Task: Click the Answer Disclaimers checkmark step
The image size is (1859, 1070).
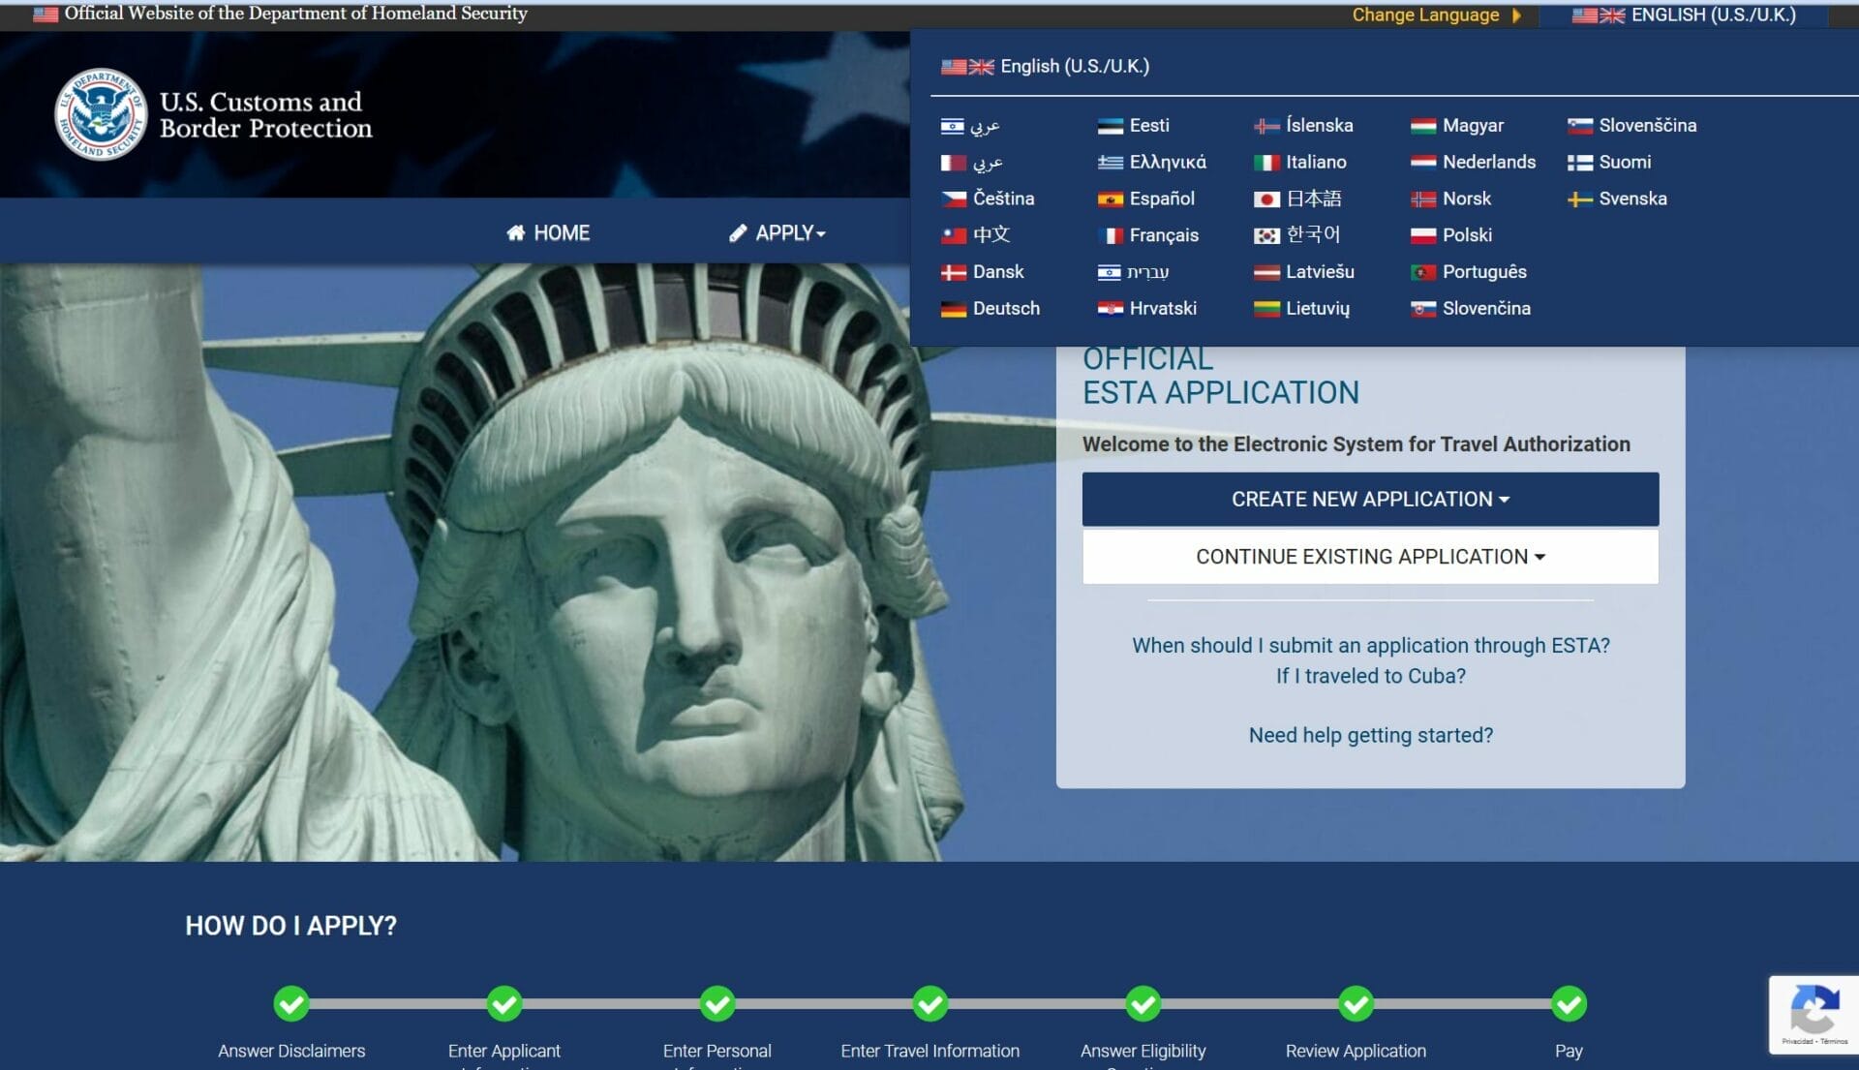Action: coord(291,1004)
